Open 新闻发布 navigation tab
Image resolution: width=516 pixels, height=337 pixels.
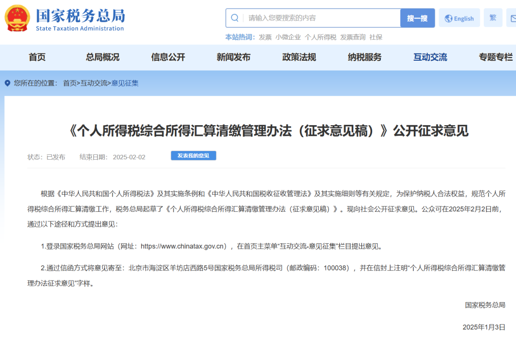point(234,57)
